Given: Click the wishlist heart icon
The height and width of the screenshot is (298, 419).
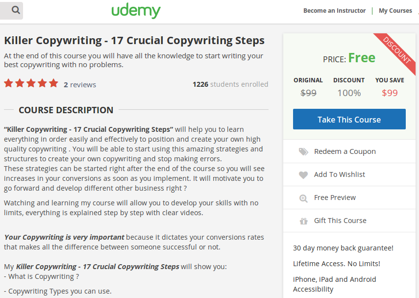Looking at the screenshot, I should [x=303, y=175].
